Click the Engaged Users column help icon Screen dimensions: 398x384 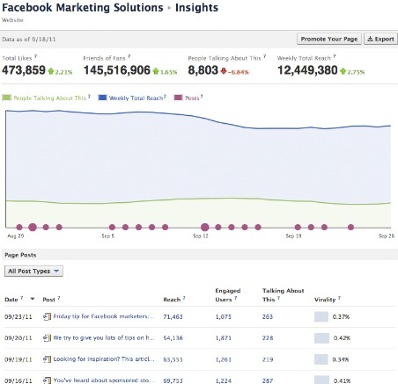235,298
